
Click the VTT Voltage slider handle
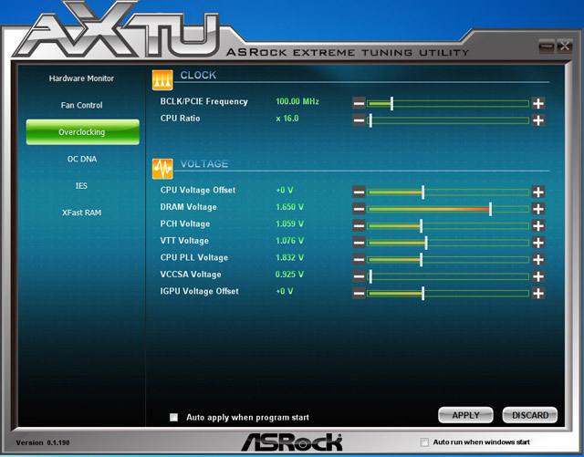coord(426,243)
